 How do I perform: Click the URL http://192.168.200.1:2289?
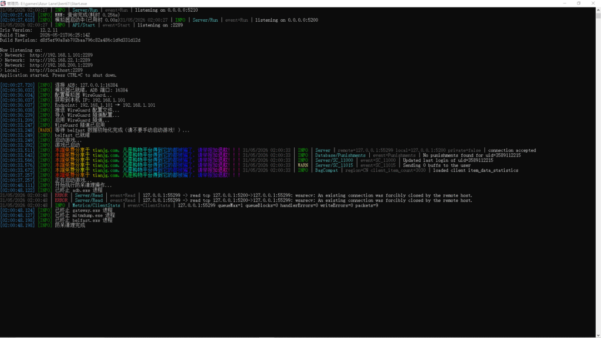[61, 65]
